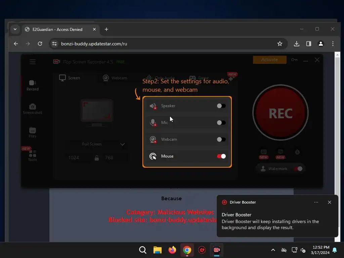
Task: Click the screen region preview thumbnail
Action: point(97,112)
